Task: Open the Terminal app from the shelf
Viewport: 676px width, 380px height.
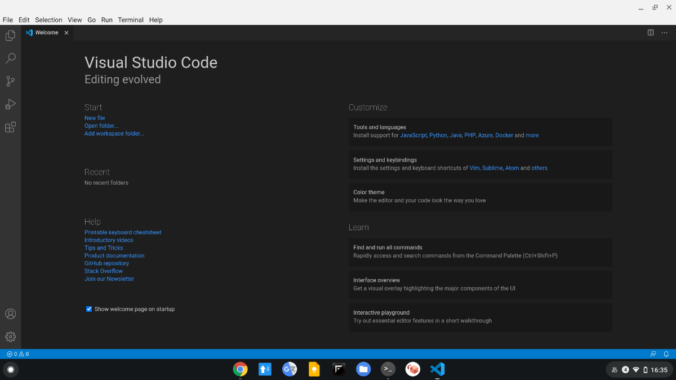Action: (x=388, y=369)
